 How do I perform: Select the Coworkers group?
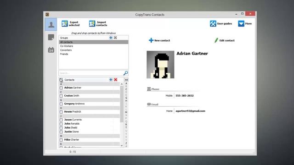tap(94, 50)
